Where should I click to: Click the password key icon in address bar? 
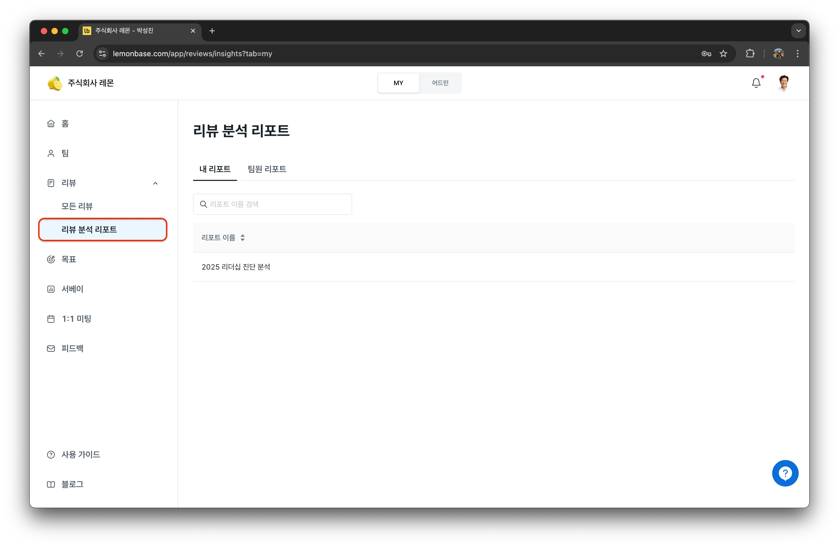[x=706, y=54]
